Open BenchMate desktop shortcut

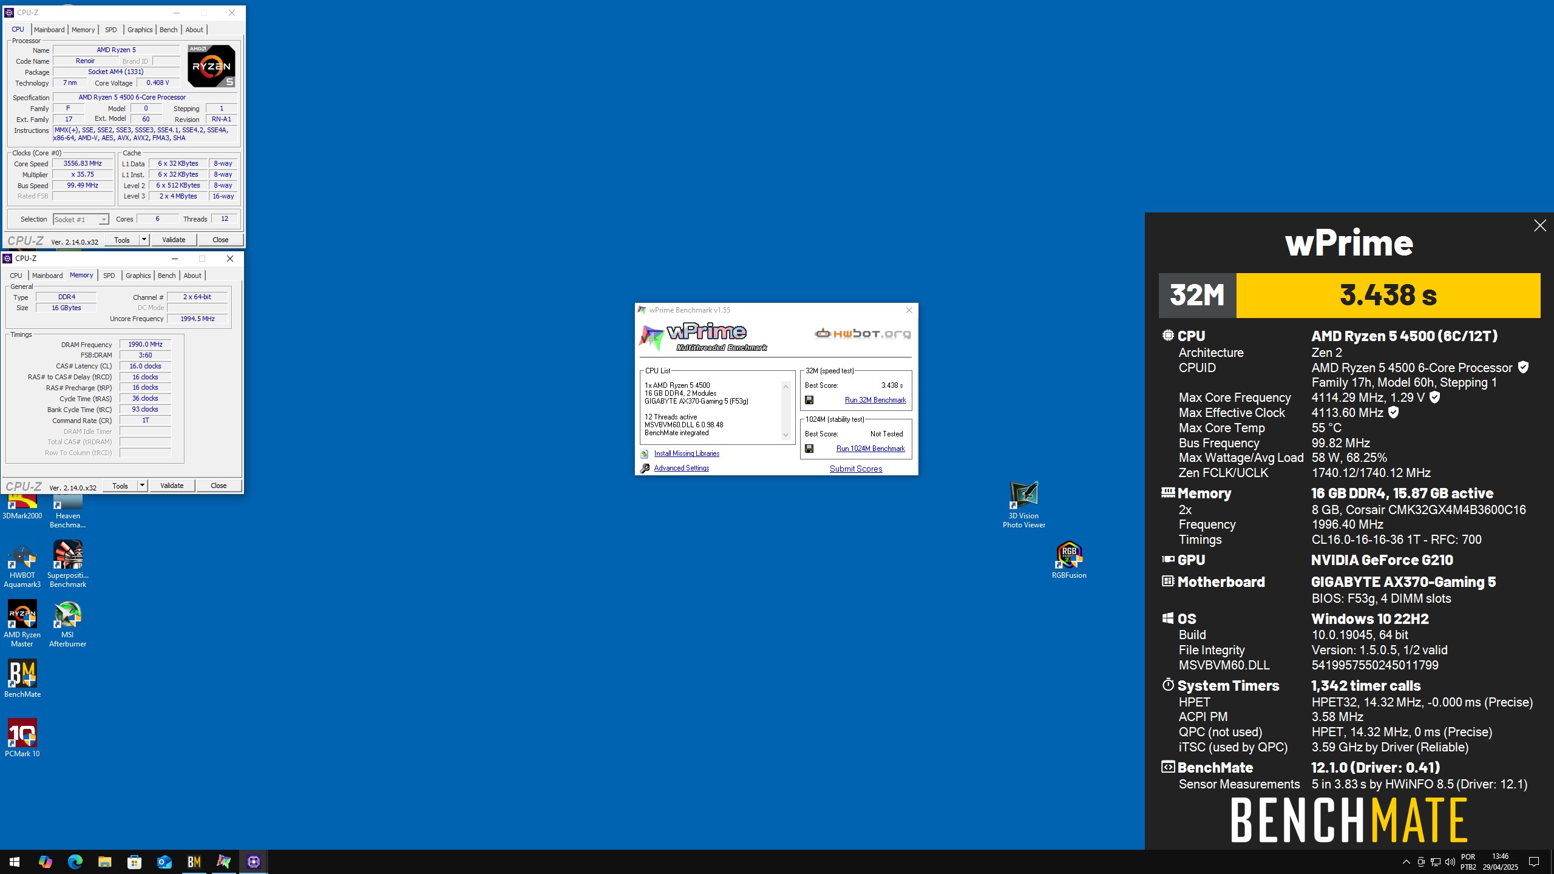[22, 679]
